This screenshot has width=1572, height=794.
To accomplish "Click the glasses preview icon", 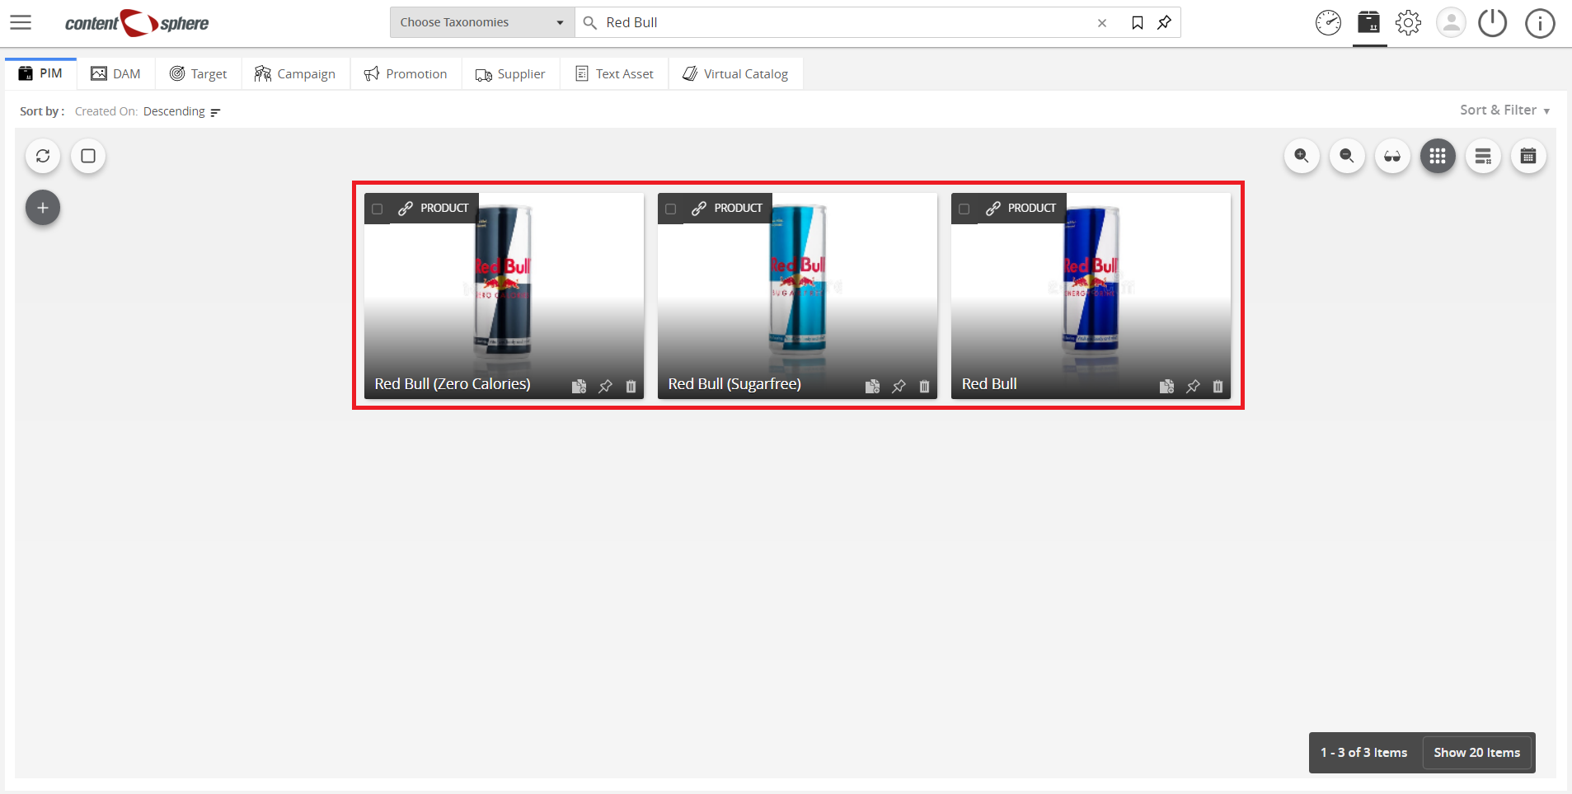I will (x=1392, y=156).
